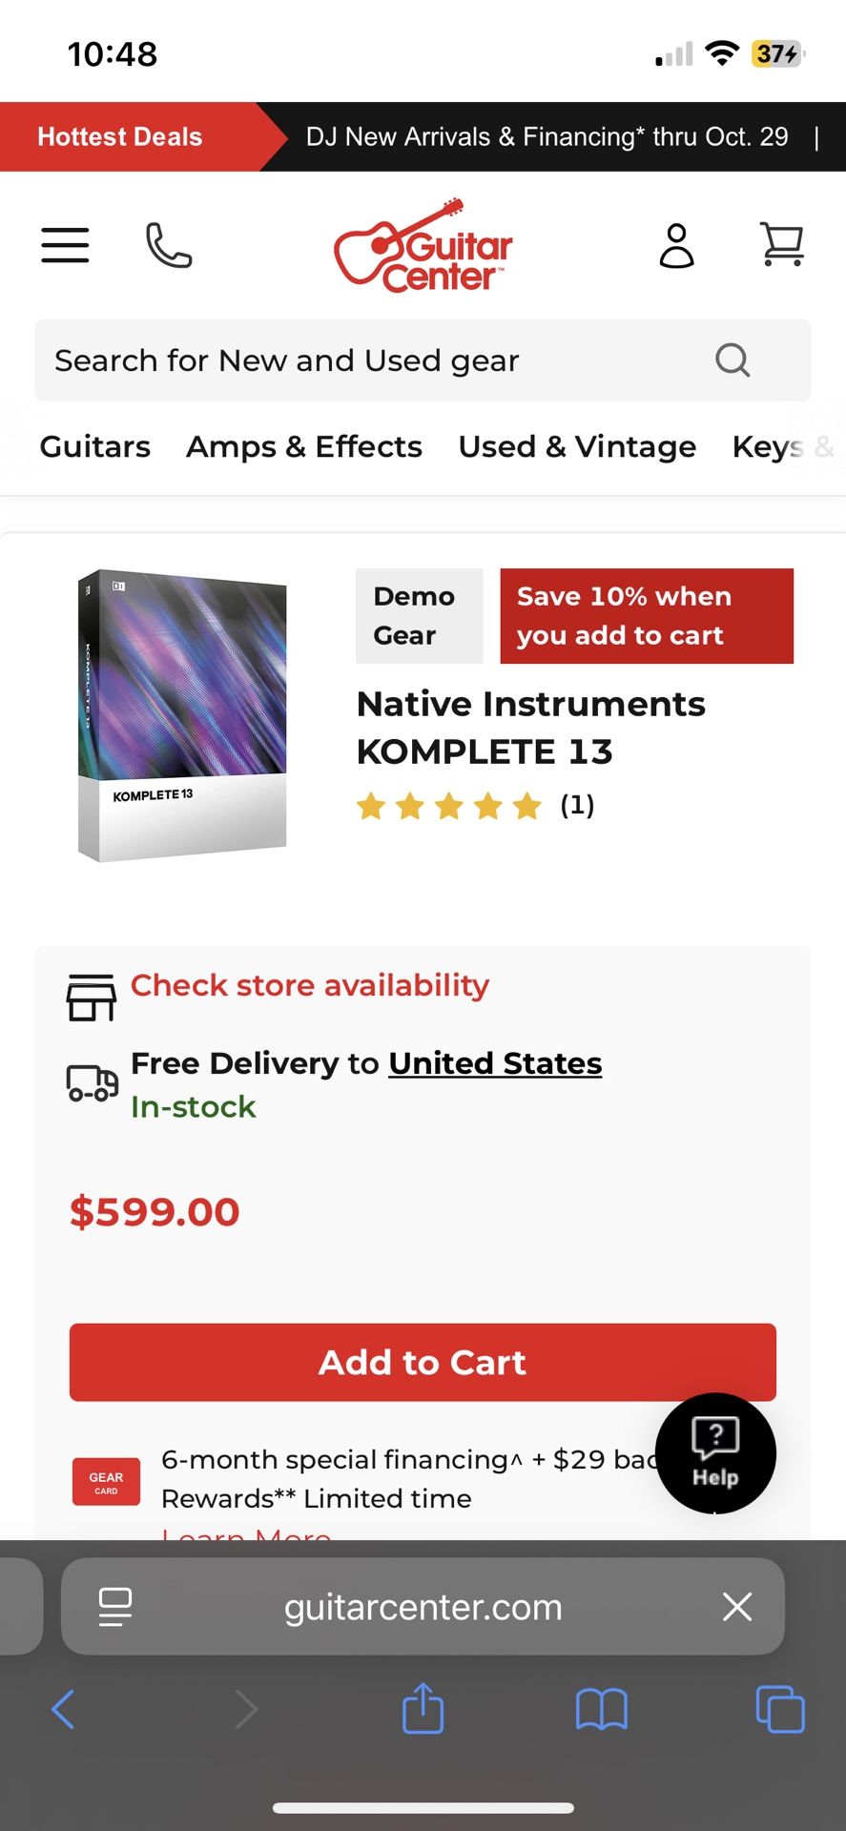Open the user account icon
The height and width of the screenshot is (1831, 846).
677,245
